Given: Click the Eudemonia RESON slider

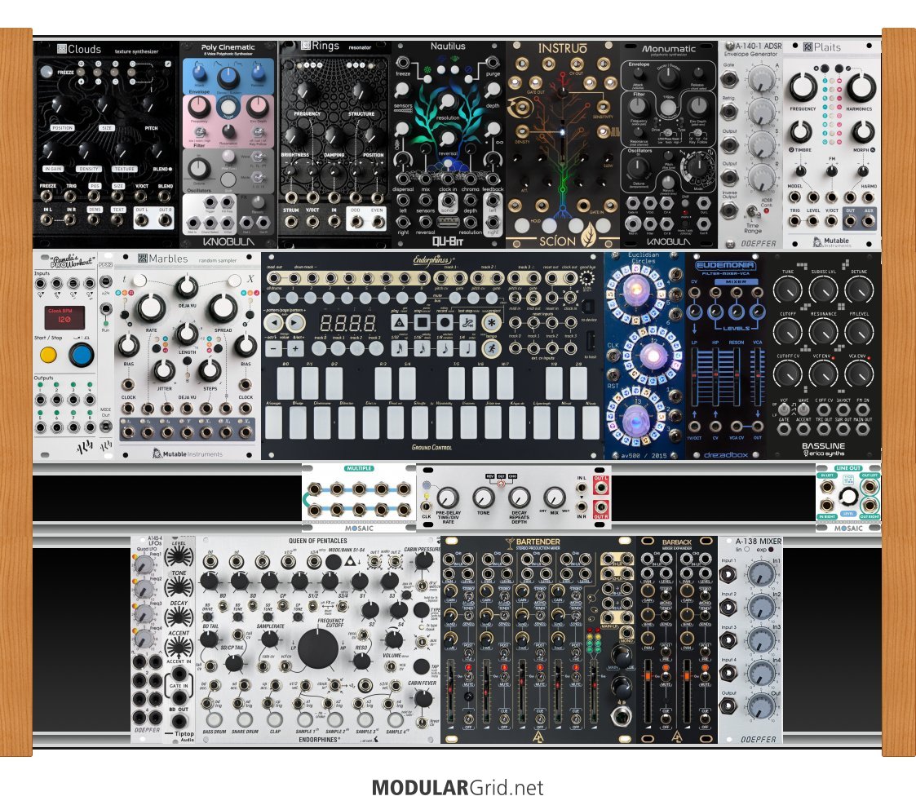Looking at the screenshot, I should 736,376.
